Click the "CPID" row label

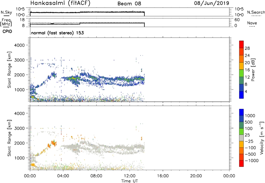(7, 31)
